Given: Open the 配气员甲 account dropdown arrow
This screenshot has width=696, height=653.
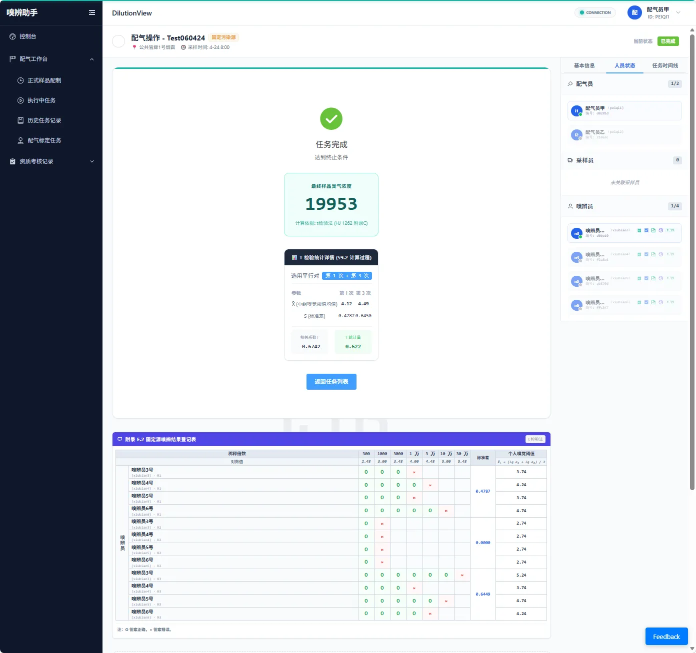Looking at the screenshot, I should pos(678,12).
